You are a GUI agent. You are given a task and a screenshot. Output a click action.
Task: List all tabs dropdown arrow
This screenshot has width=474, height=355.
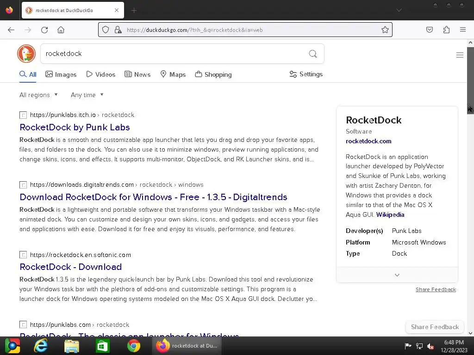click(x=399, y=10)
